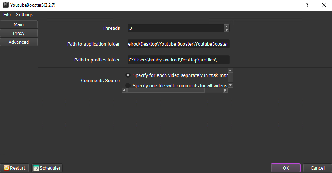
Task: Click the Comments Source label
Action: pos(100,80)
